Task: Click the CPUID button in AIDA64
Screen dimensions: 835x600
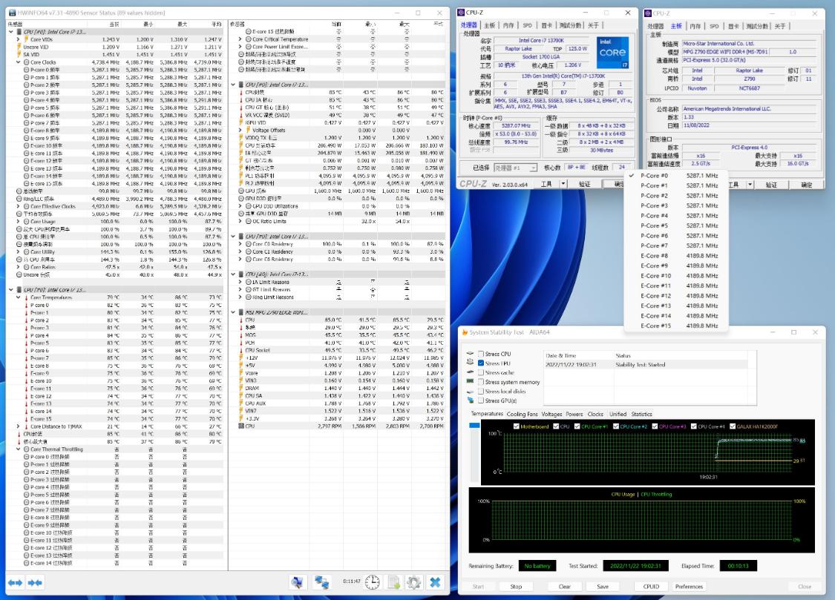Action: 651,586
